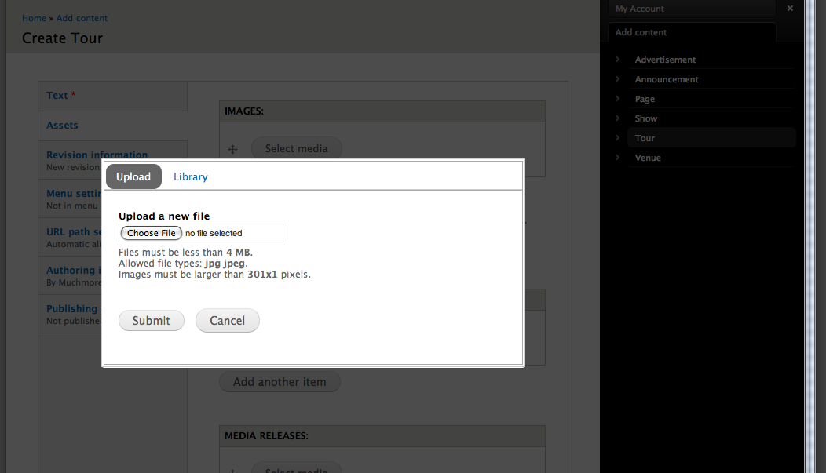Open the Assets vertical tab
Viewport: 826px width, 473px height.
click(x=62, y=125)
